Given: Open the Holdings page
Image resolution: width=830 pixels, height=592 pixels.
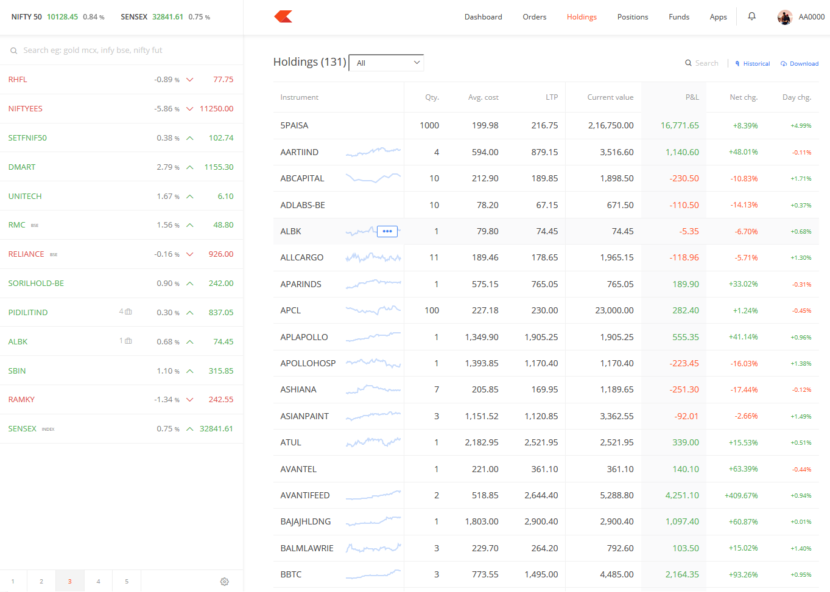Looking at the screenshot, I should click(x=582, y=17).
